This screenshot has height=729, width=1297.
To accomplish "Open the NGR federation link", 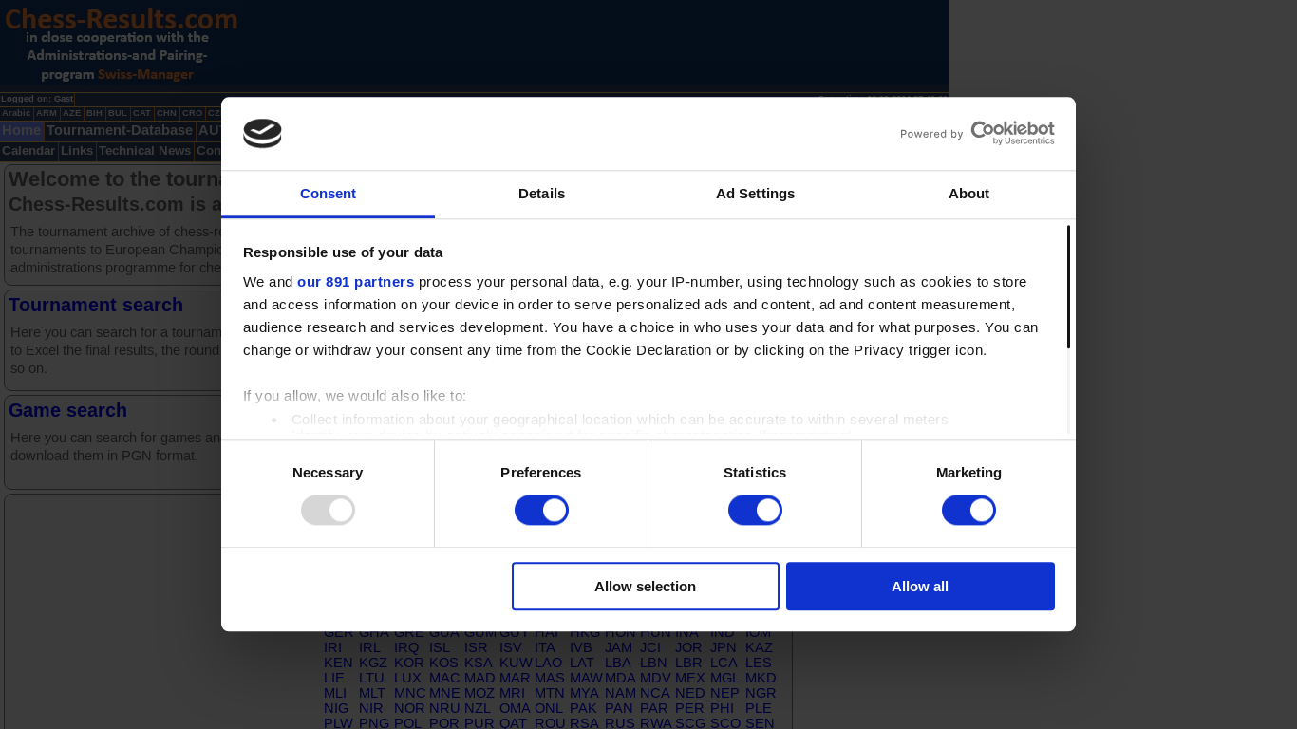I will [x=761, y=693].
